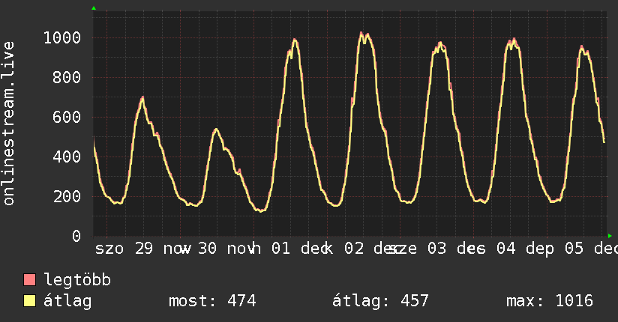Click the 400 y-axis label

(x=67, y=157)
